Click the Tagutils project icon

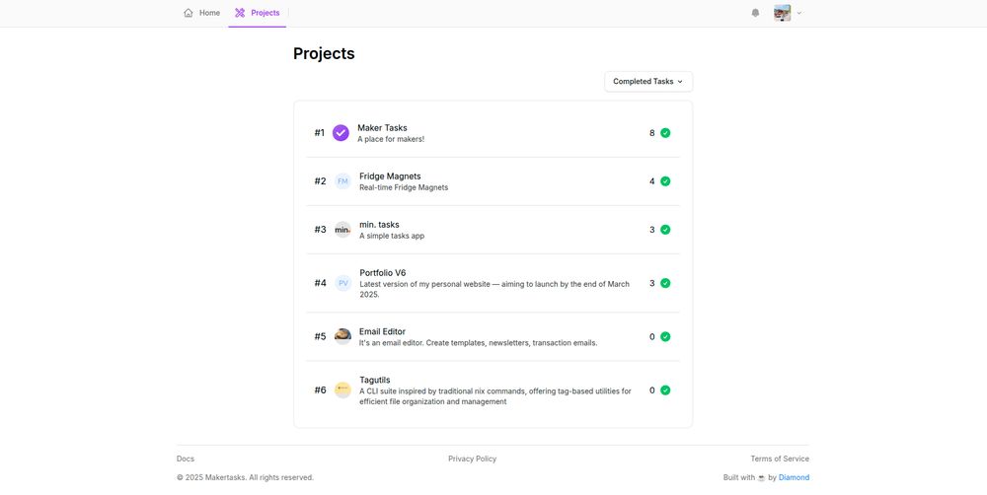pyautogui.click(x=342, y=390)
